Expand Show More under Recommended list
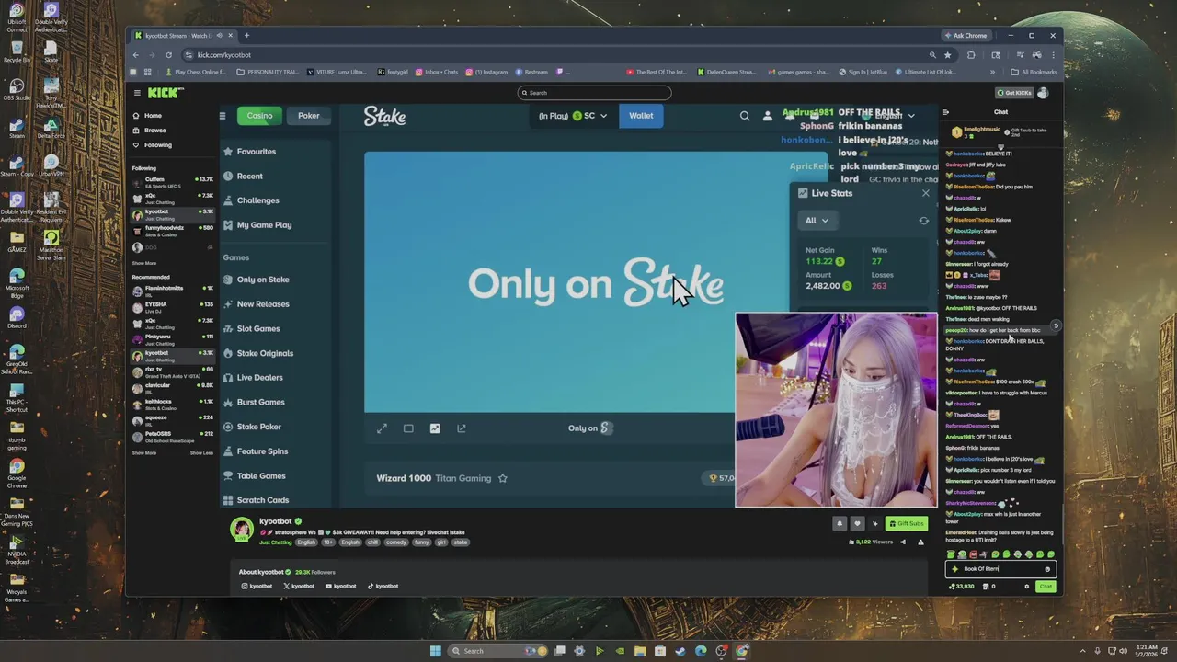This screenshot has height=662, width=1177. [x=144, y=453]
